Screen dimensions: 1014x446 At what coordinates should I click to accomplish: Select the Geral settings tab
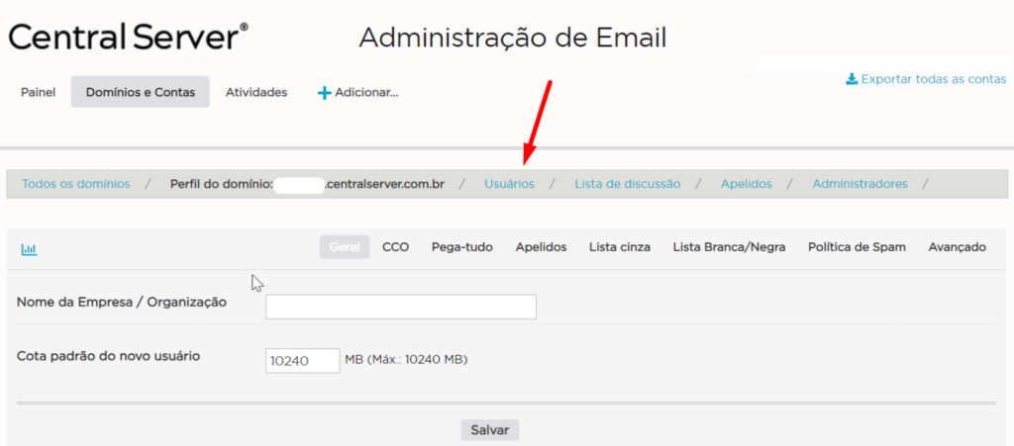(x=344, y=247)
